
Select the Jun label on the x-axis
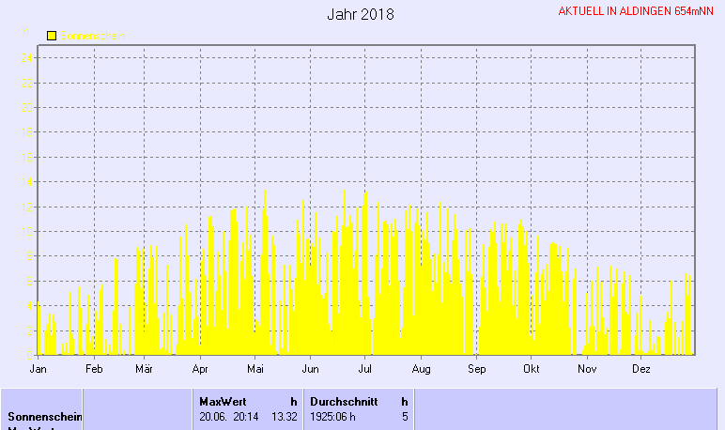[x=310, y=370]
